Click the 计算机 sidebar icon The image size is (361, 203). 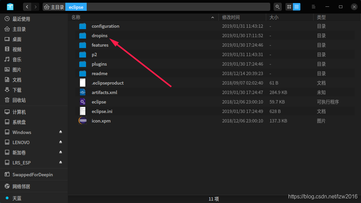point(7,112)
